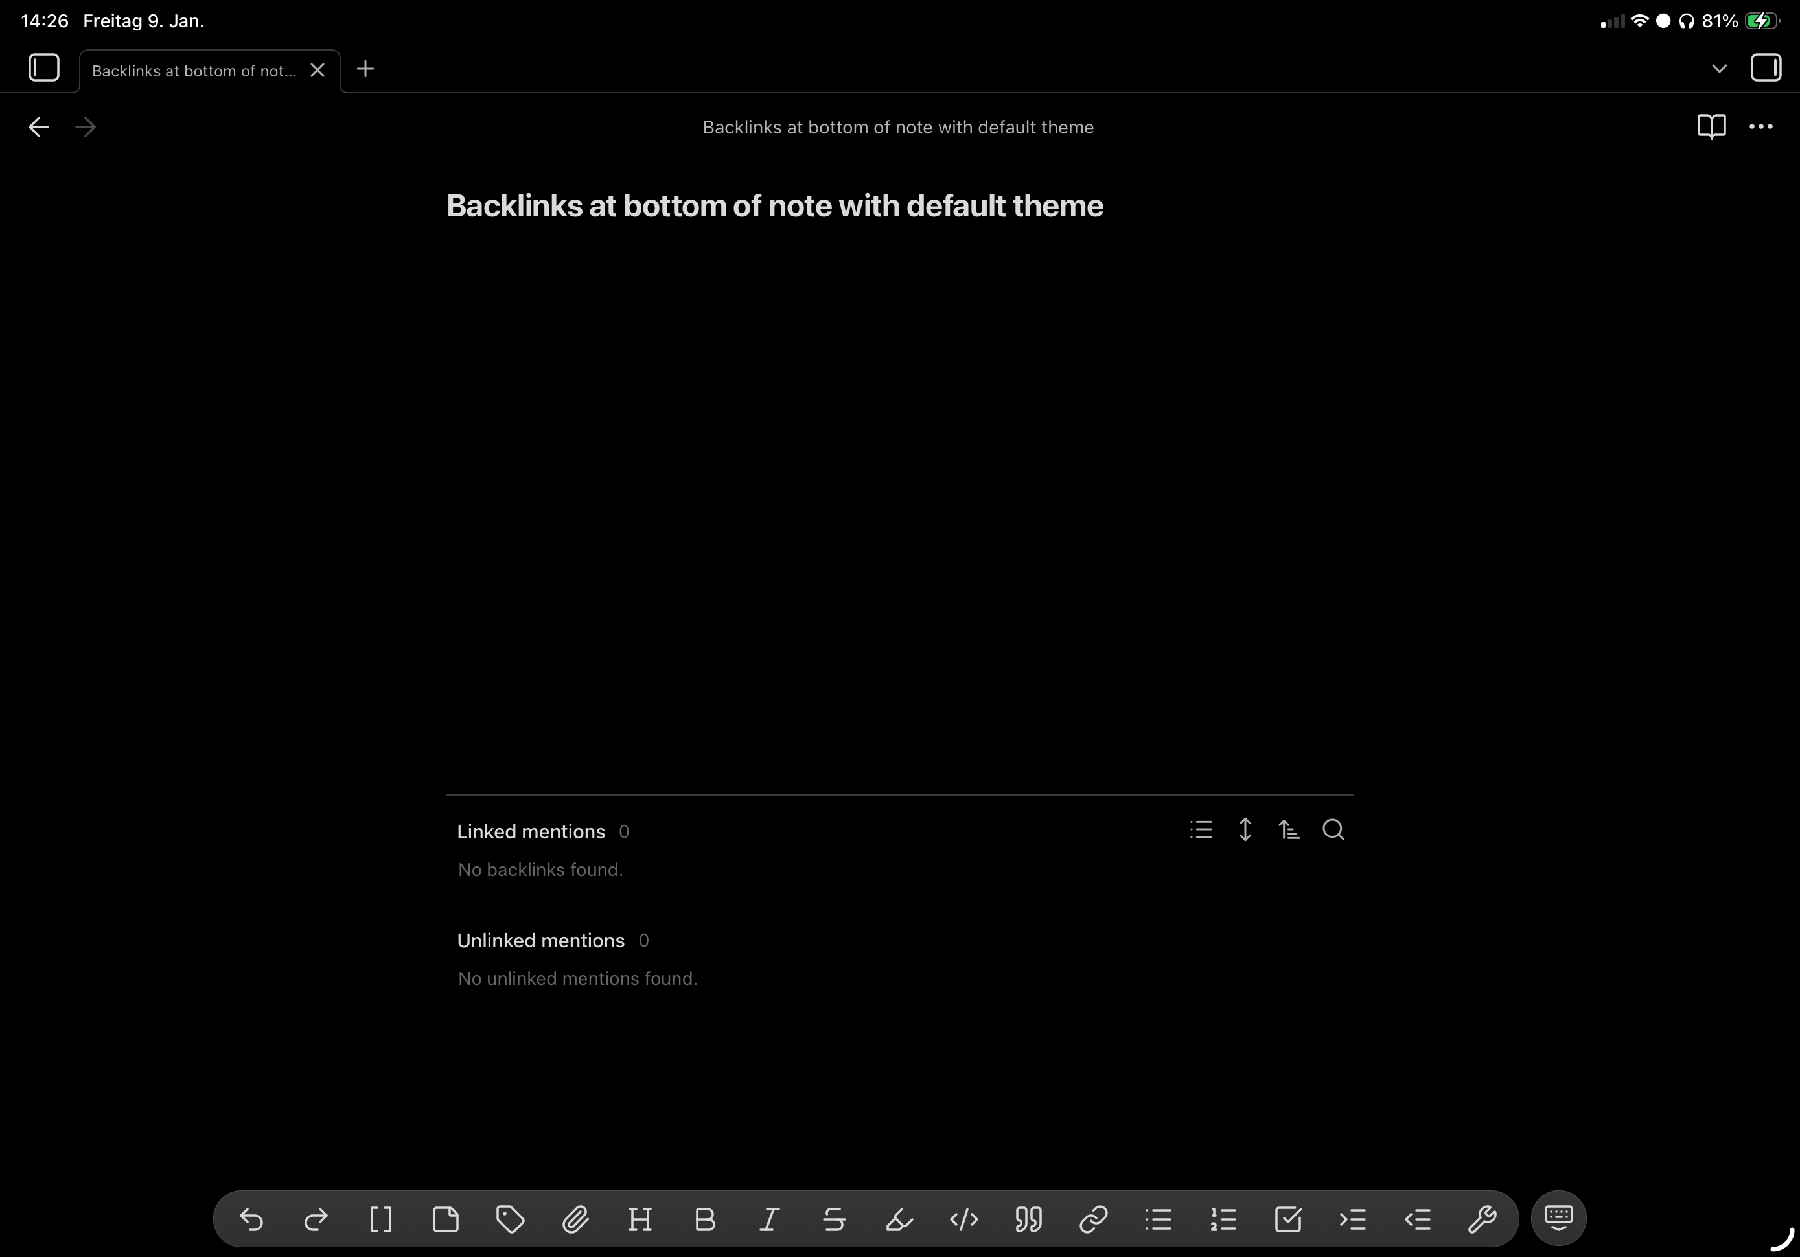Add checkbox task list item
Screen dimensions: 1800x1257
click(1288, 1219)
